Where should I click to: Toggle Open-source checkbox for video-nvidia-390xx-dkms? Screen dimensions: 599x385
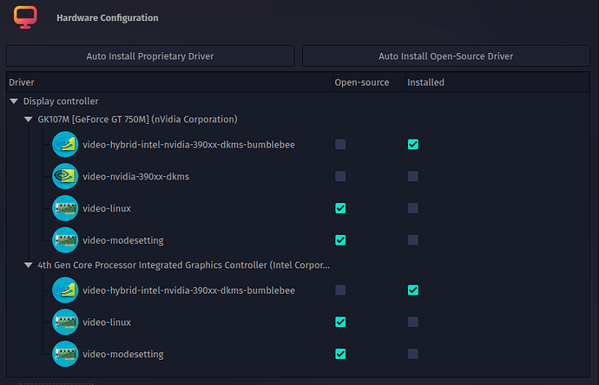340,176
